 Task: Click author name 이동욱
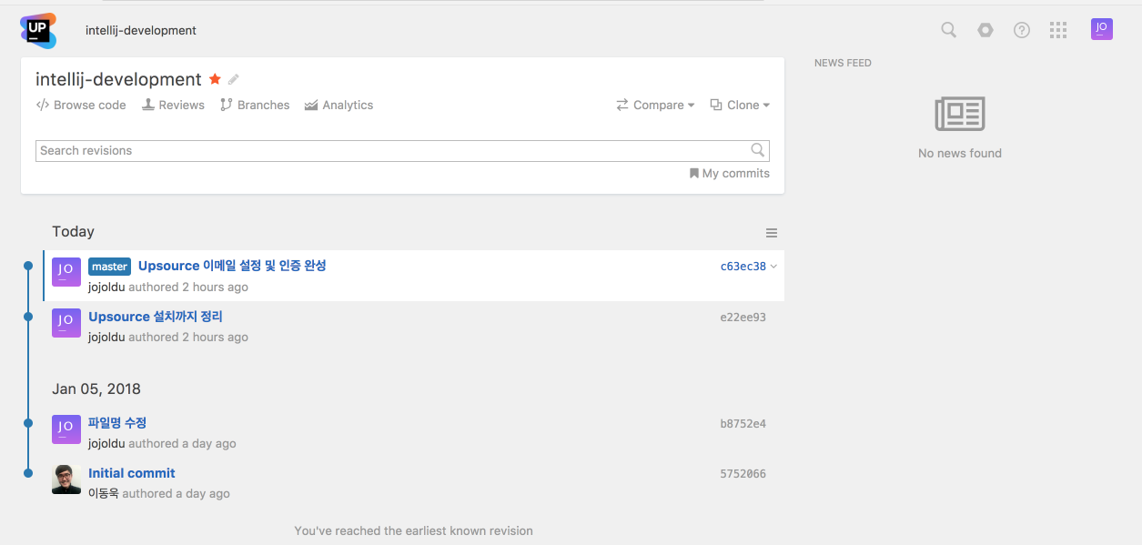[x=104, y=493]
